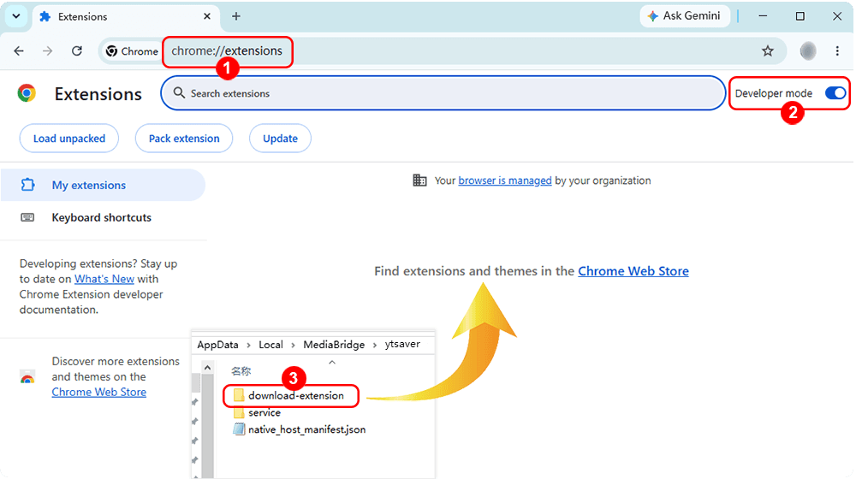Viewport: 856px width, 479px height.
Task: Click native_host_manifest.json file icon
Action: [x=239, y=429]
